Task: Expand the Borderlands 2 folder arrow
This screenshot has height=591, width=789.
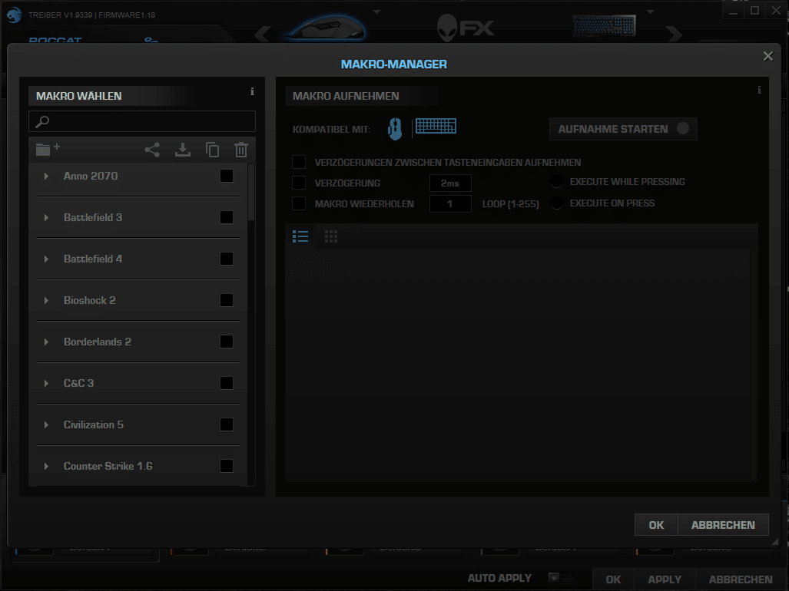Action: tap(46, 342)
